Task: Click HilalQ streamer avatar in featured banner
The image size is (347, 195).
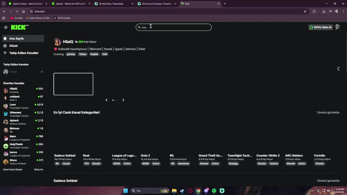Action: point(57,42)
